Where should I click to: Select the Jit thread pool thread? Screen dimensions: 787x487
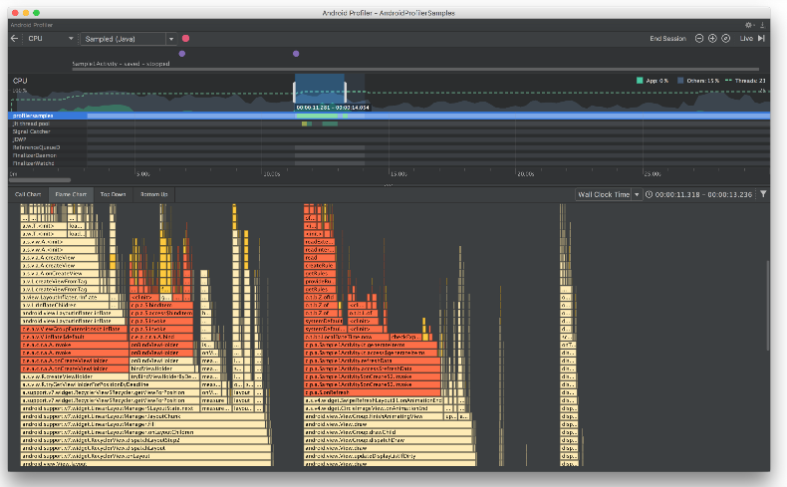pyautogui.click(x=389, y=123)
